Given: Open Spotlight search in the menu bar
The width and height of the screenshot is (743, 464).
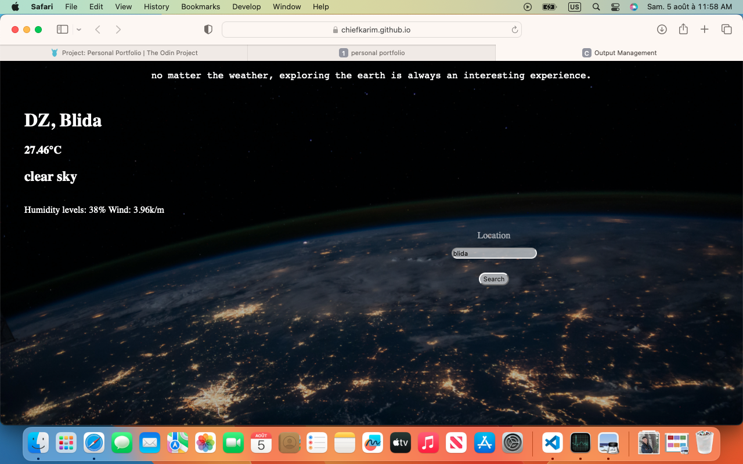Looking at the screenshot, I should tap(596, 7).
